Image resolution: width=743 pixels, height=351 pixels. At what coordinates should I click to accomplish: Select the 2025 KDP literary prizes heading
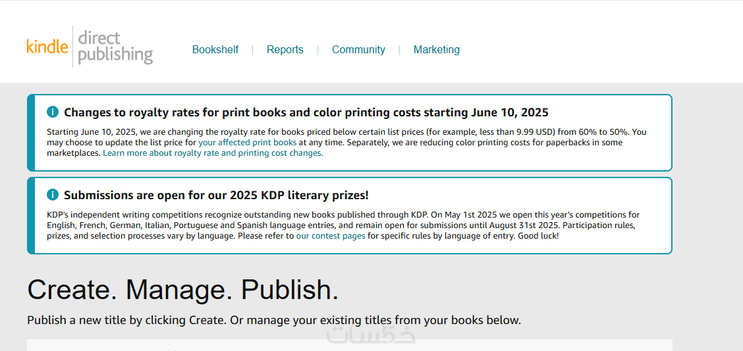tap(216, 195)
